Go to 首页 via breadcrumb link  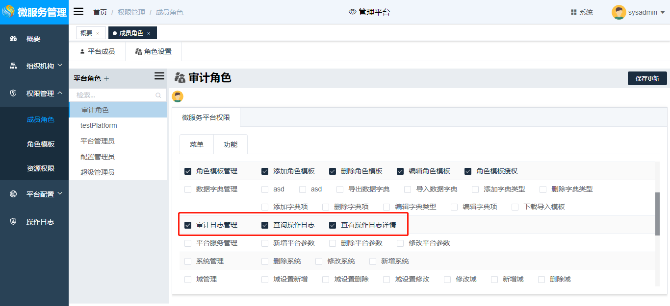(100, 12)
